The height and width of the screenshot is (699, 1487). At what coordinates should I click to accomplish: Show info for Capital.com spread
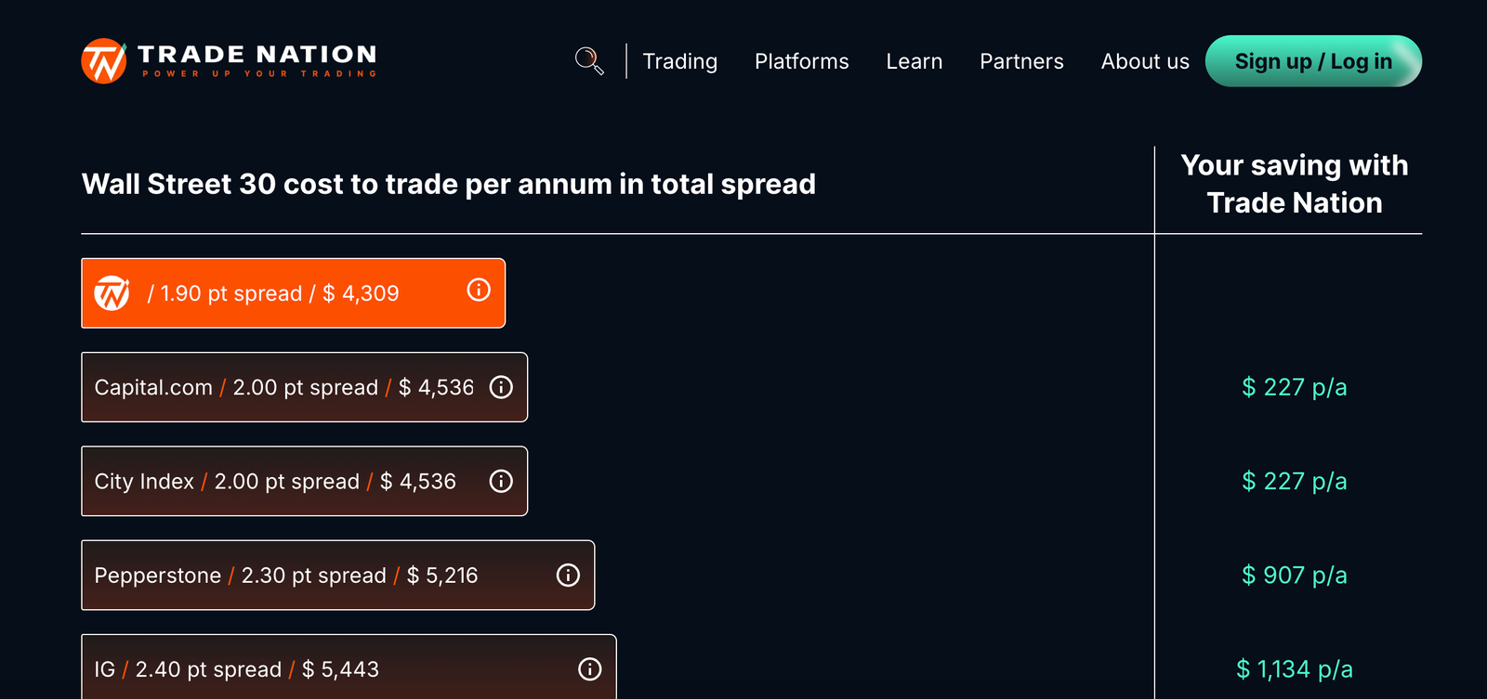point(501,387)
